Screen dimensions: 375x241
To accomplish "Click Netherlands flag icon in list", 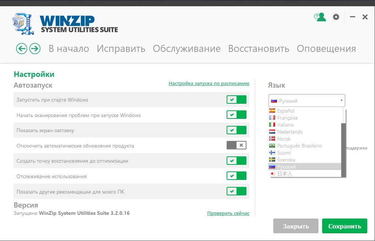I will (272, 131).
